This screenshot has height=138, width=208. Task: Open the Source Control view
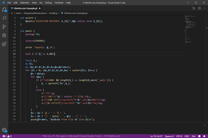pyautogui.click(x=4, y=27)
